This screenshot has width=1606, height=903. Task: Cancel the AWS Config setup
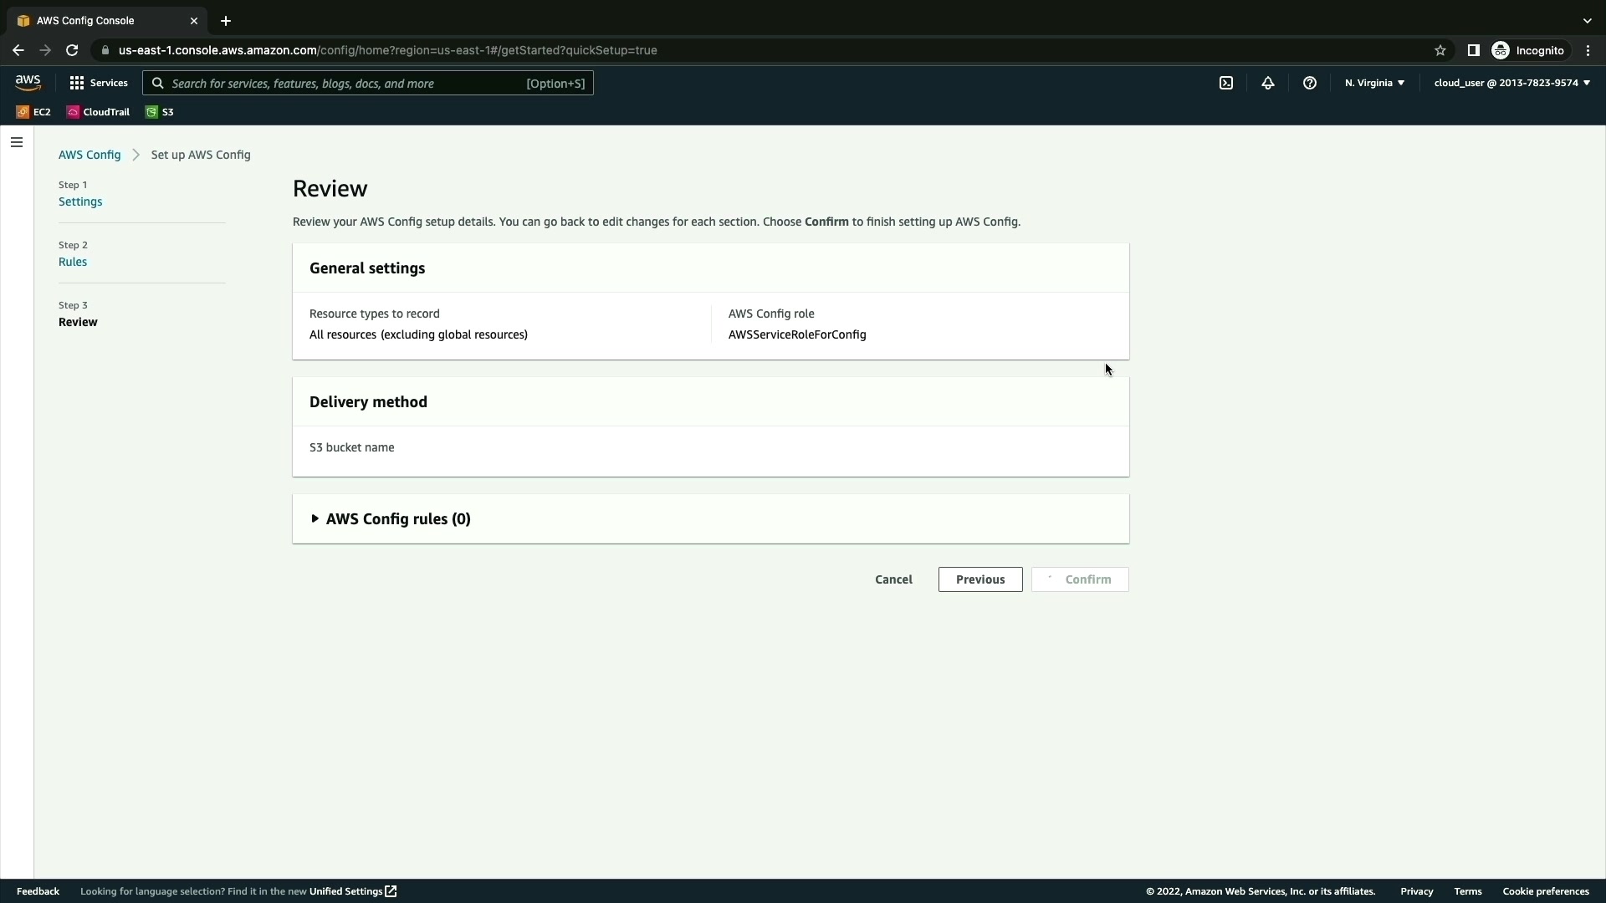[x=893, y=579]
